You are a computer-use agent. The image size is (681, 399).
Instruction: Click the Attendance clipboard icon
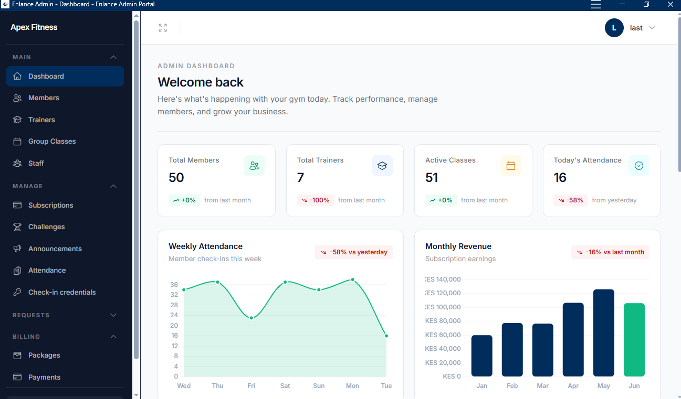(17, 271)
